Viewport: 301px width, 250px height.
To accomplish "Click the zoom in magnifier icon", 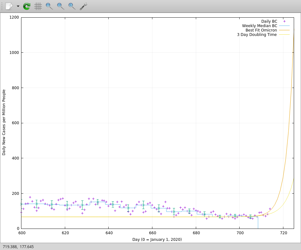I will coord(61,6).
